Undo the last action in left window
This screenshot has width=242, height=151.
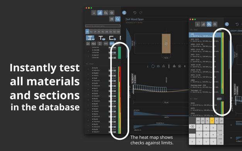pyautogui.click(x=135, y=13)
